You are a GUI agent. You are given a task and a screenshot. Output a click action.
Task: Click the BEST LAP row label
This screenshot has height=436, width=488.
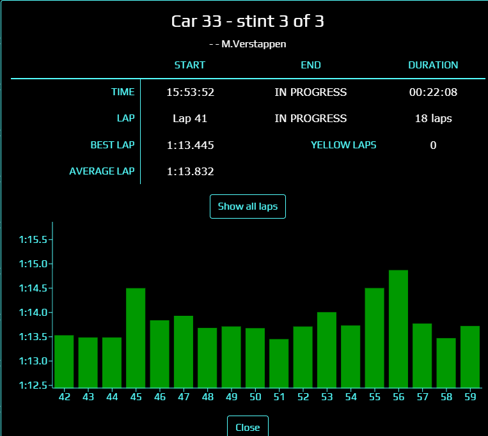[113, 145]
